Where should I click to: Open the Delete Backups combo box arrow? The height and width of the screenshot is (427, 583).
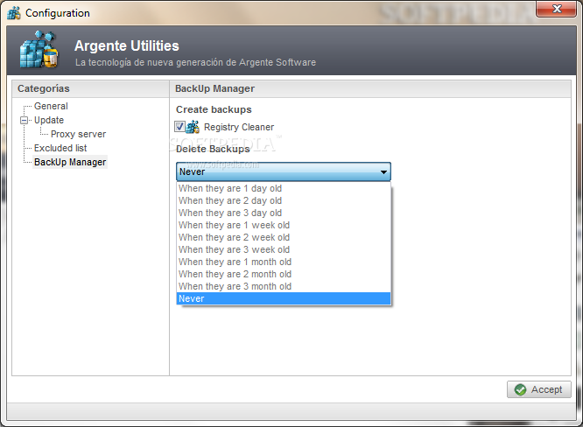pos(383,172)
